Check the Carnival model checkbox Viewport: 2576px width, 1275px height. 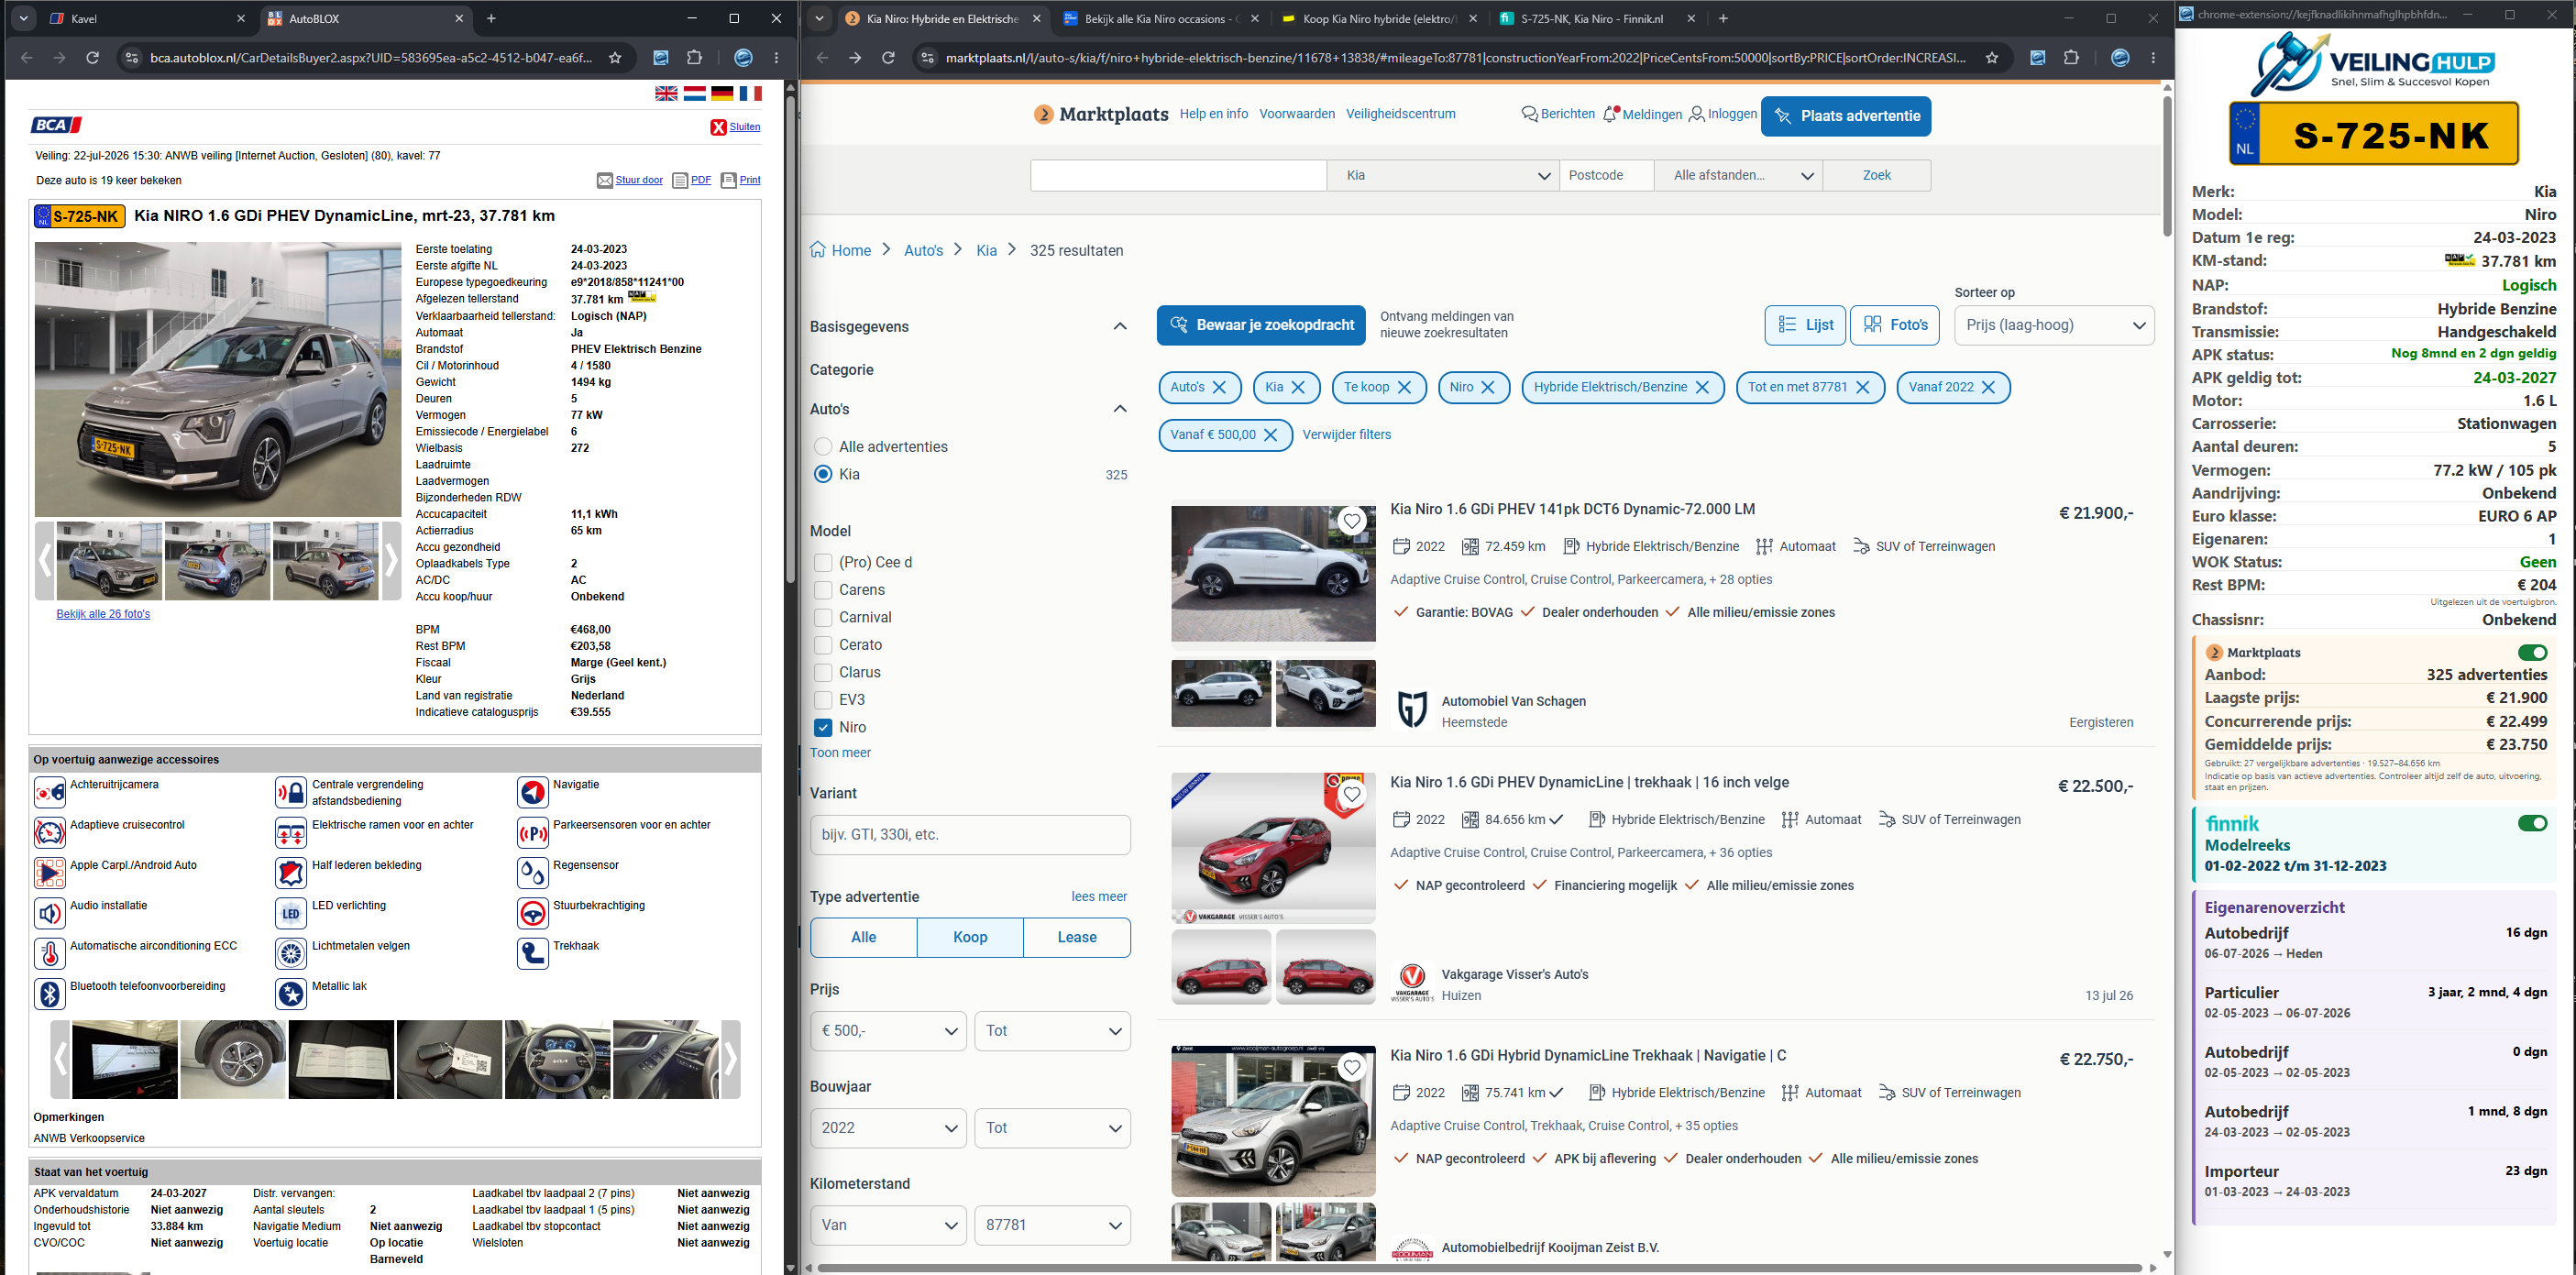tap(823, 617)
